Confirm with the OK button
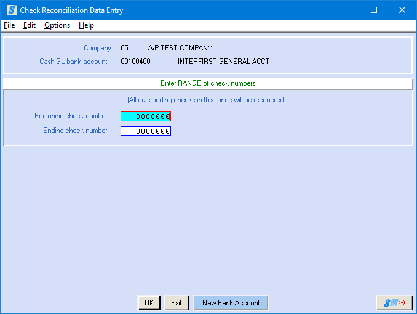The width and height of the screenshot is (417, 314). coord(149,303)
